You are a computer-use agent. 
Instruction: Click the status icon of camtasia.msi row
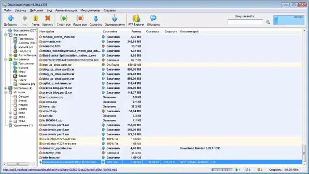click(x=103, y=42)
